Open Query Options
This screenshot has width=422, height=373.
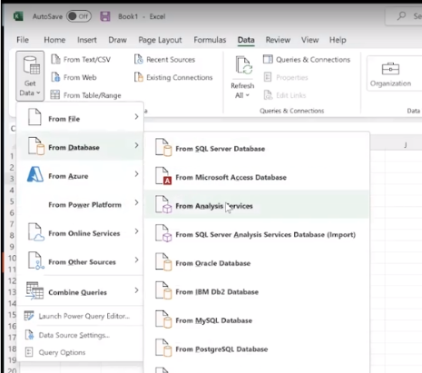(80, 352)
